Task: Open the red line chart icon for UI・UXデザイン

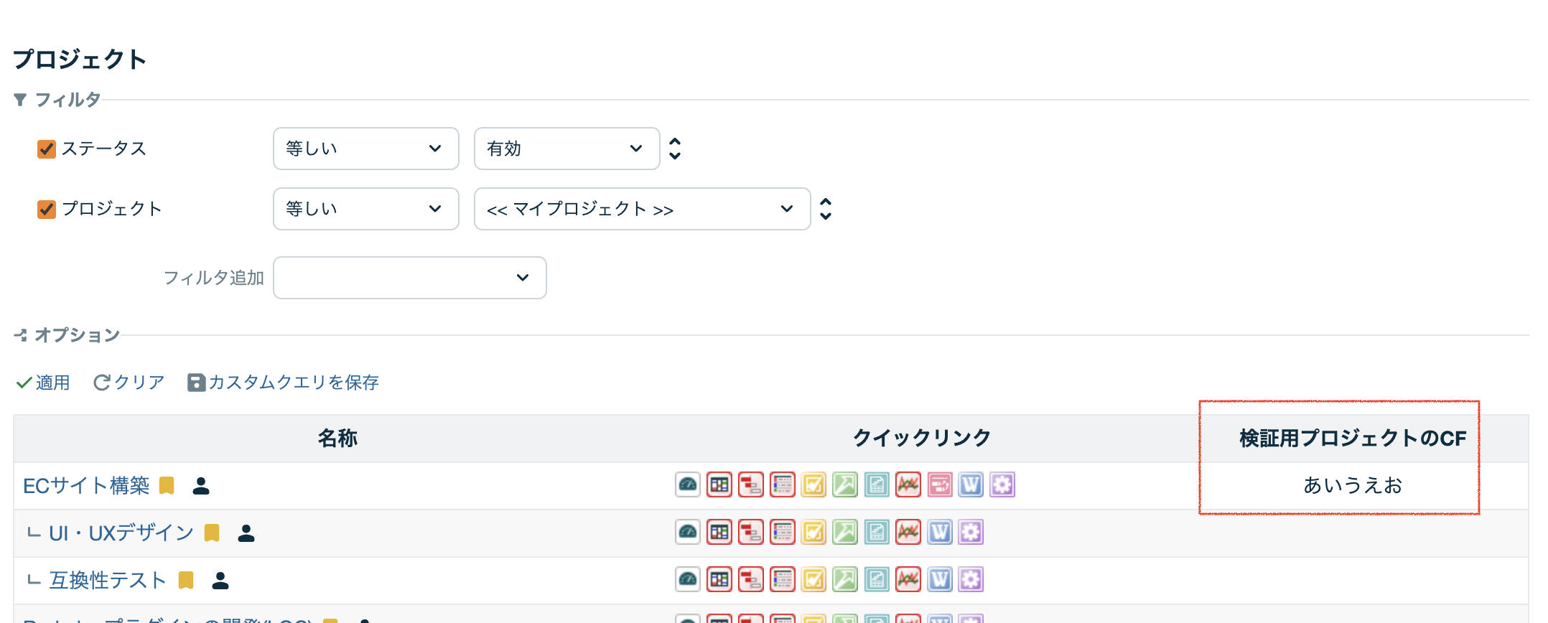Action: coord(908,533)
